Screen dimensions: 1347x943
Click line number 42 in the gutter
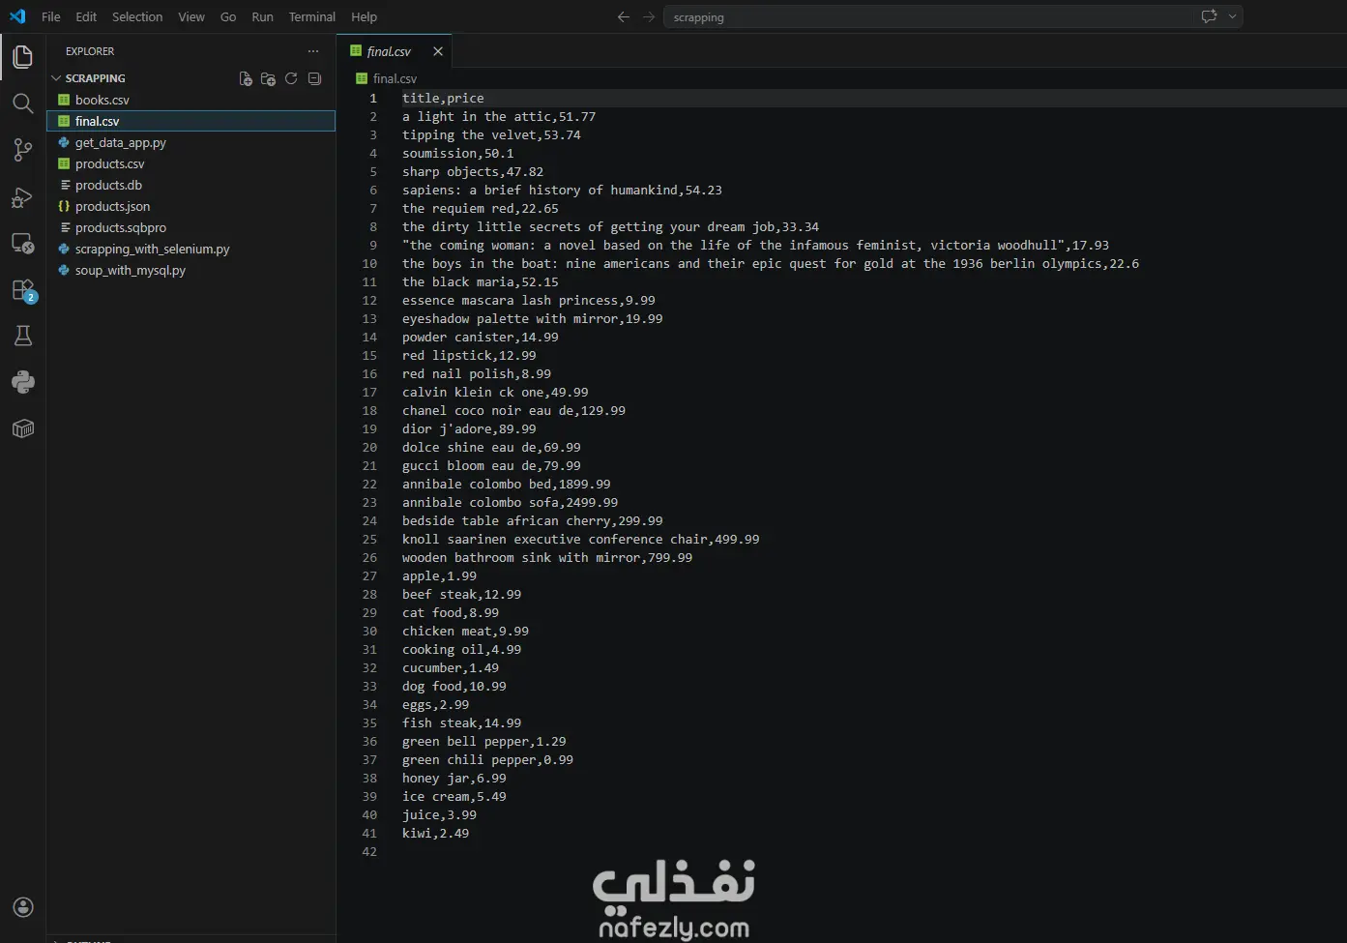tap(369, 851)
